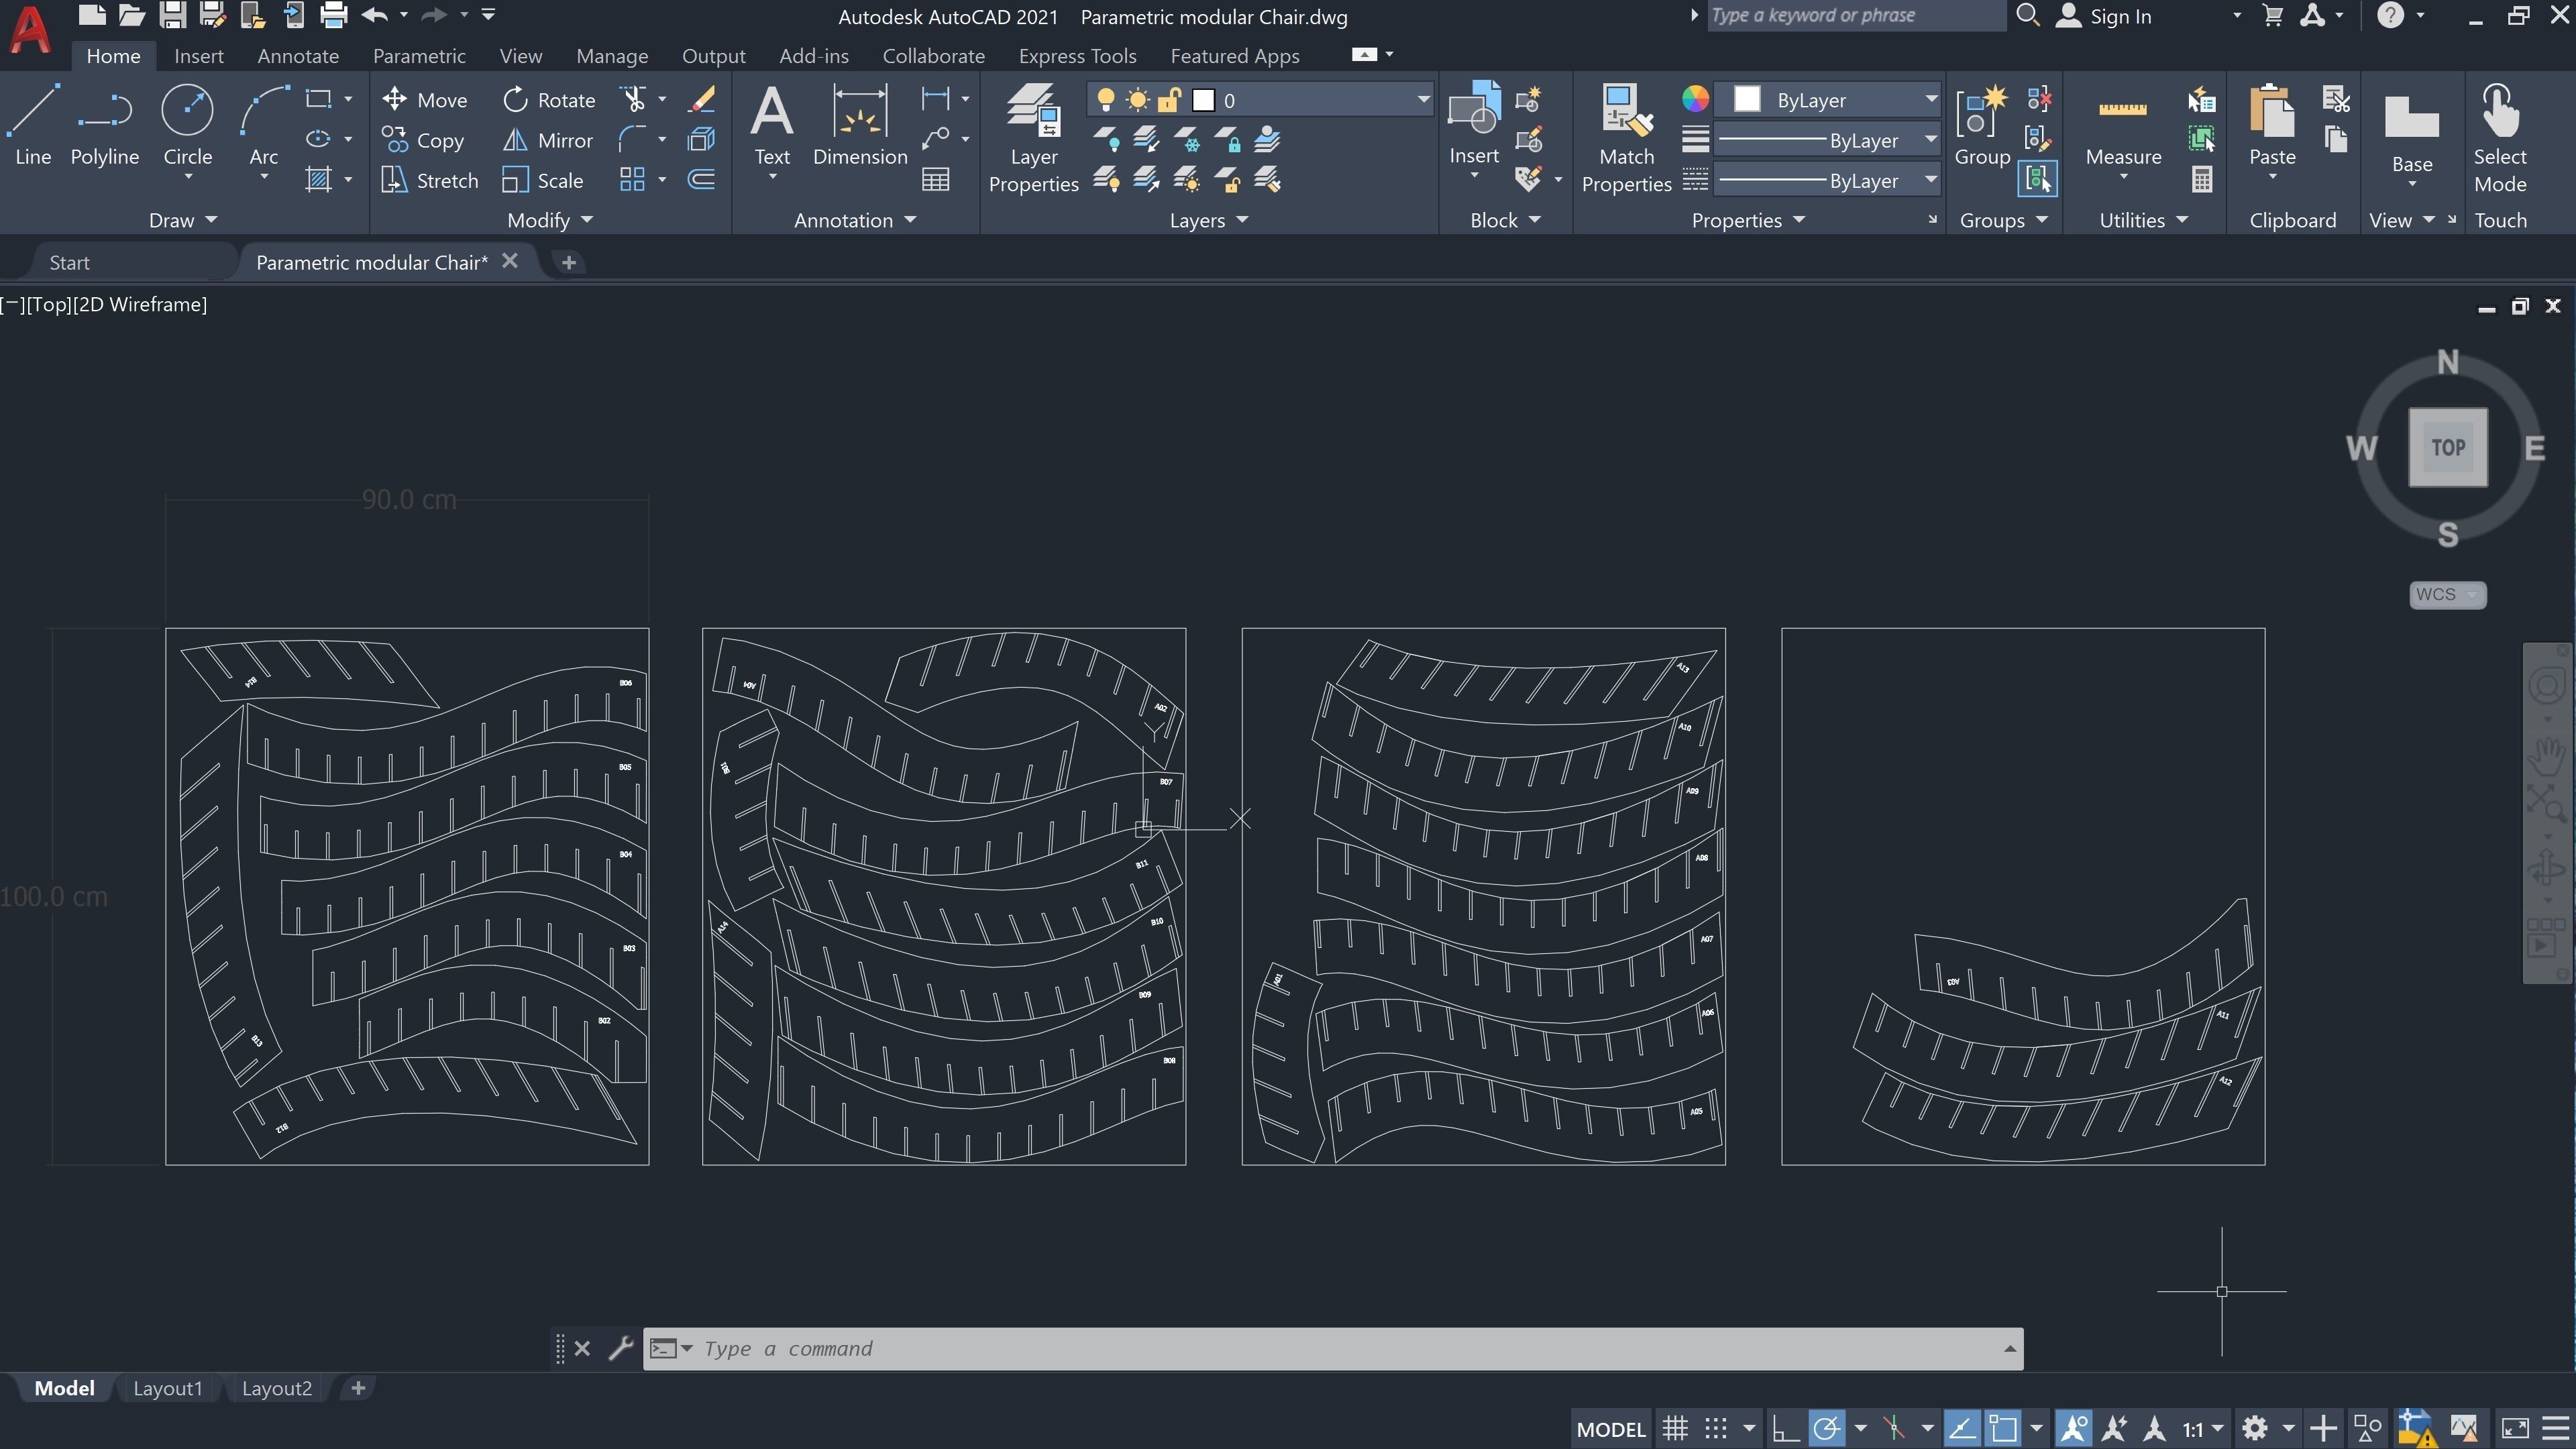The width and height of the screenshot is (2576, 1449).
Task: Click the Insert block tool
Action: [x=1474, y=125]
